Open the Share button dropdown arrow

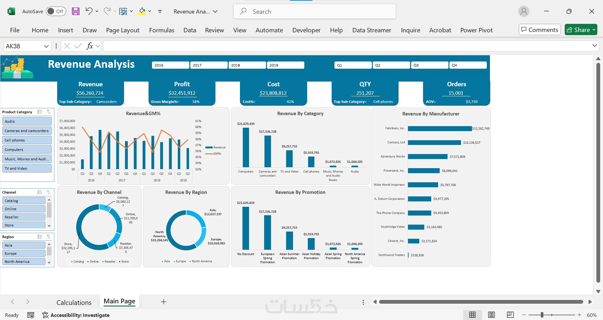[x=594, y=30]
